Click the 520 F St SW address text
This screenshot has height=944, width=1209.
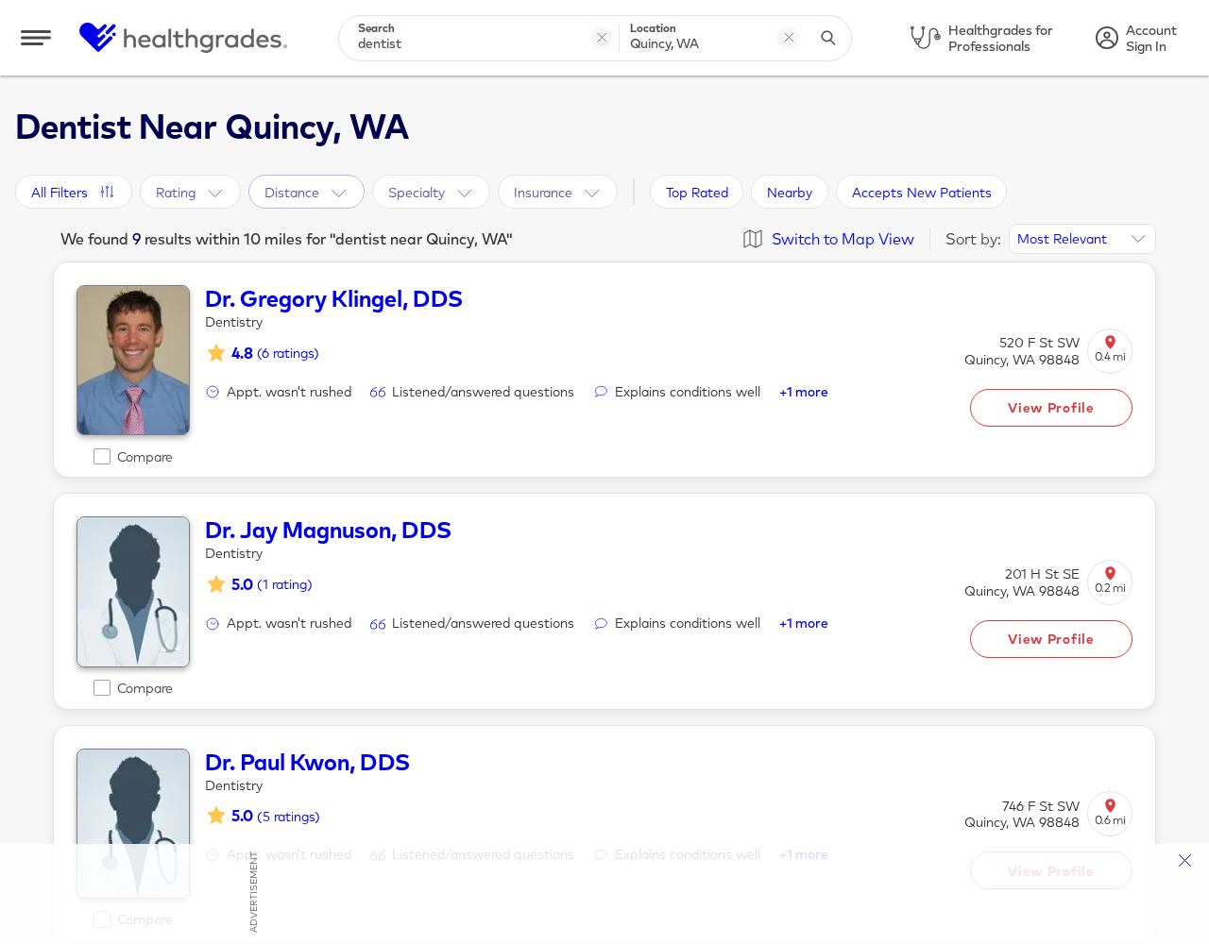tap(1039, 343)
